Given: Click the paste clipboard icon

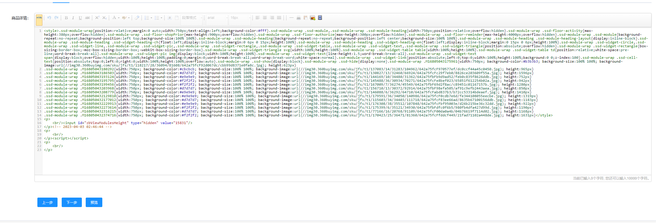Looking at the screenshot, I should pos(305,18).
